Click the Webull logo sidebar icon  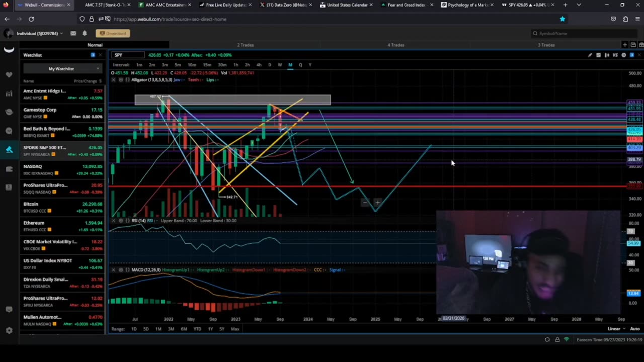9,49
